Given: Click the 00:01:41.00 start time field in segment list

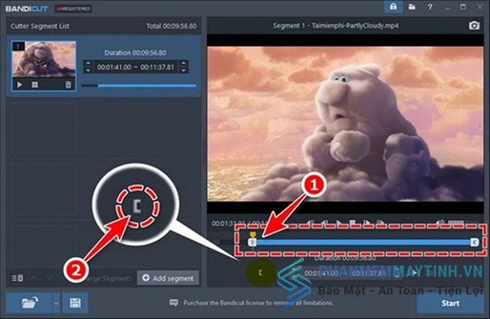Looking at the screenshot, I should [x=114, y=67].
